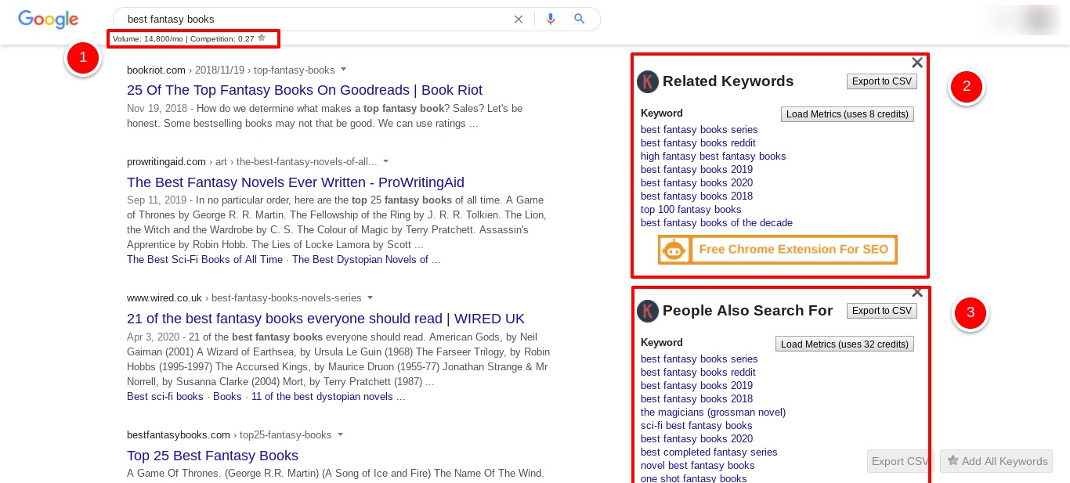Close the Related Keywords panel
Image resolution: width=1070 pixels, height=483 pixels.
point(917,63)
